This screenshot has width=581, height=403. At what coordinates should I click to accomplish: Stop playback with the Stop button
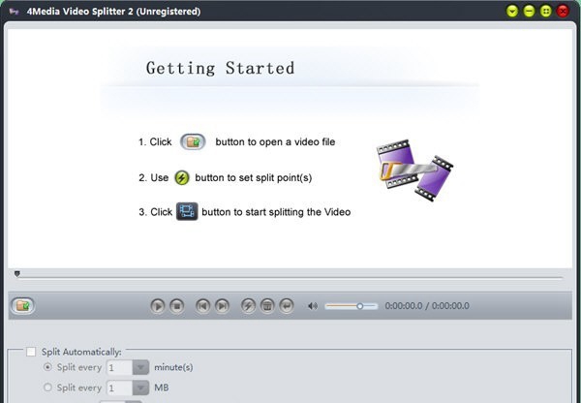(x=177, y=306)
